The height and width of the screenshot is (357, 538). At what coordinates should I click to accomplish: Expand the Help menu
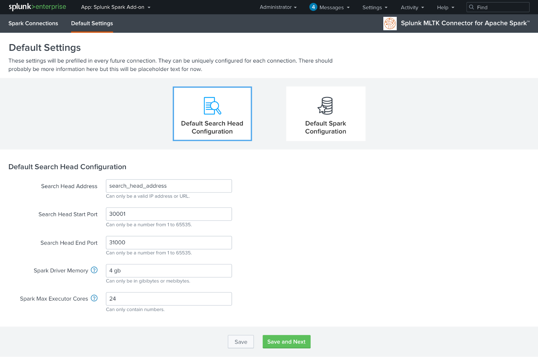pyautogui.click(x=445, y=7)
